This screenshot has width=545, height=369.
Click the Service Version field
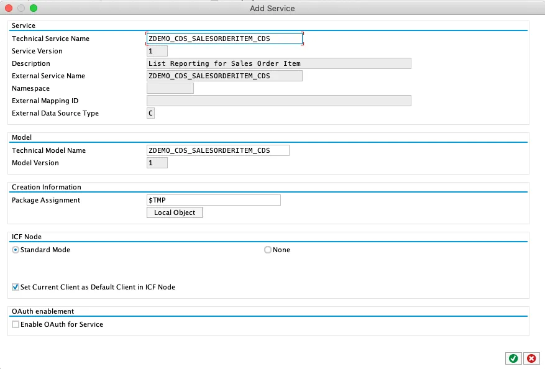[x=157, y=51]
